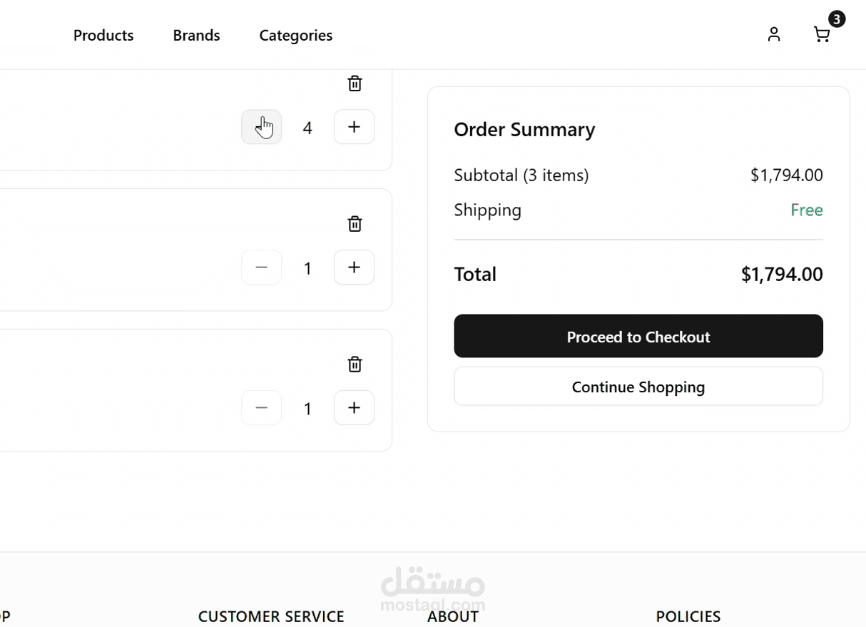The height and width of the screenshot is (627, 866).
Task: Click the cart badge showing 3
Action: 837,19
